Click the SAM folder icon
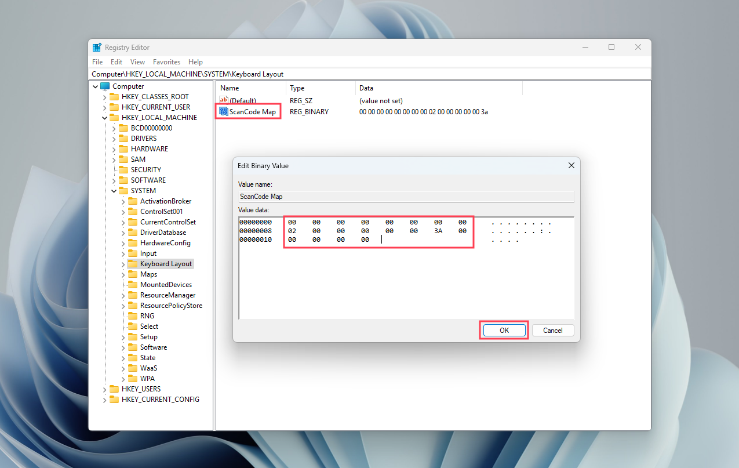Image resolution: width=739 pixels, height=468 pixels. [x=123, y=159]
